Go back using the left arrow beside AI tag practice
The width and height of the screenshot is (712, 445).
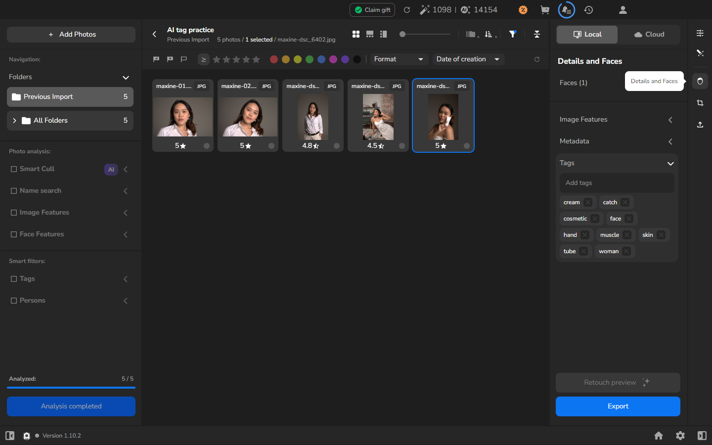tap(154, 34)
